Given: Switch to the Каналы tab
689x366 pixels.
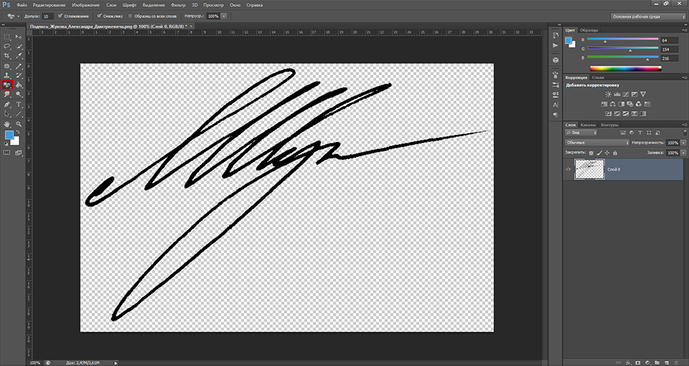Looking at the screenshot, I should 587,125.
